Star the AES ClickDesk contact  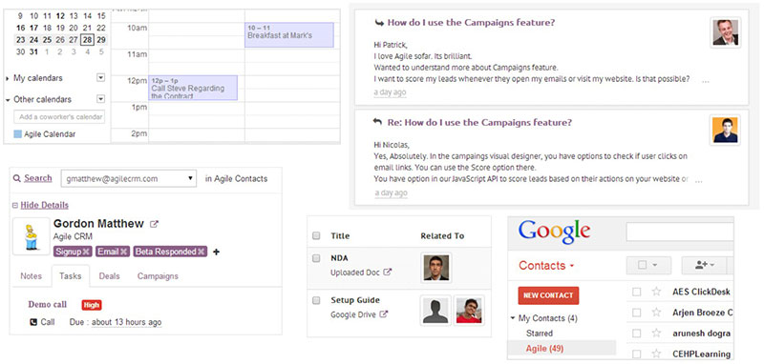click(656, 292)
